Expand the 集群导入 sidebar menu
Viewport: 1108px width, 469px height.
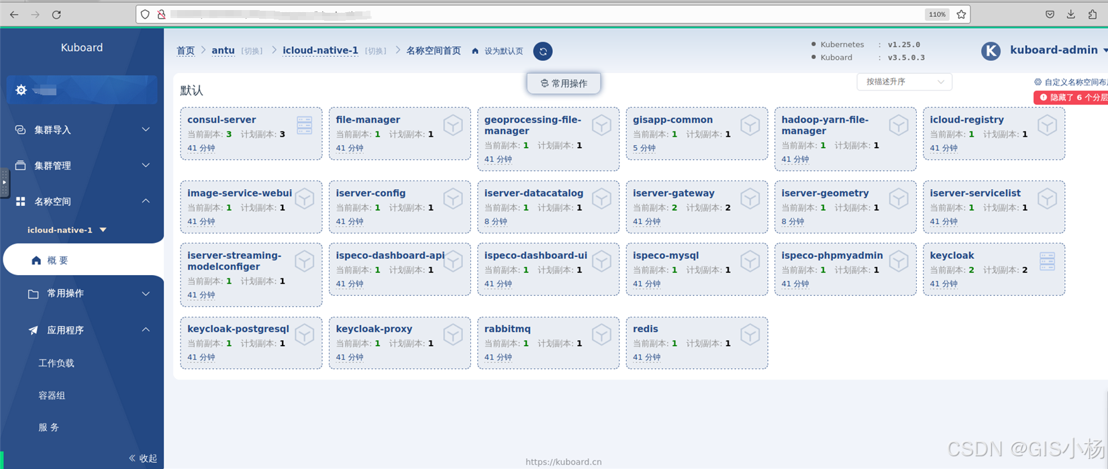point(82,129)
